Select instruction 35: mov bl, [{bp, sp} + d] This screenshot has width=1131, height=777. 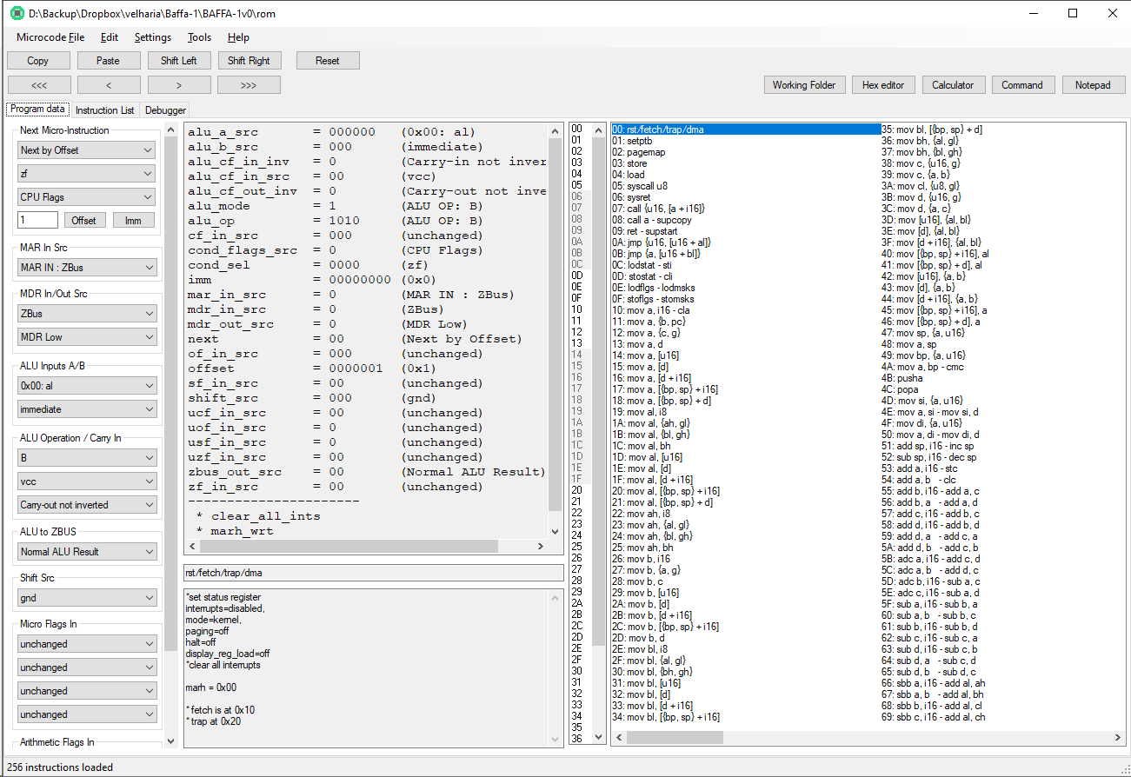point(932,129)
